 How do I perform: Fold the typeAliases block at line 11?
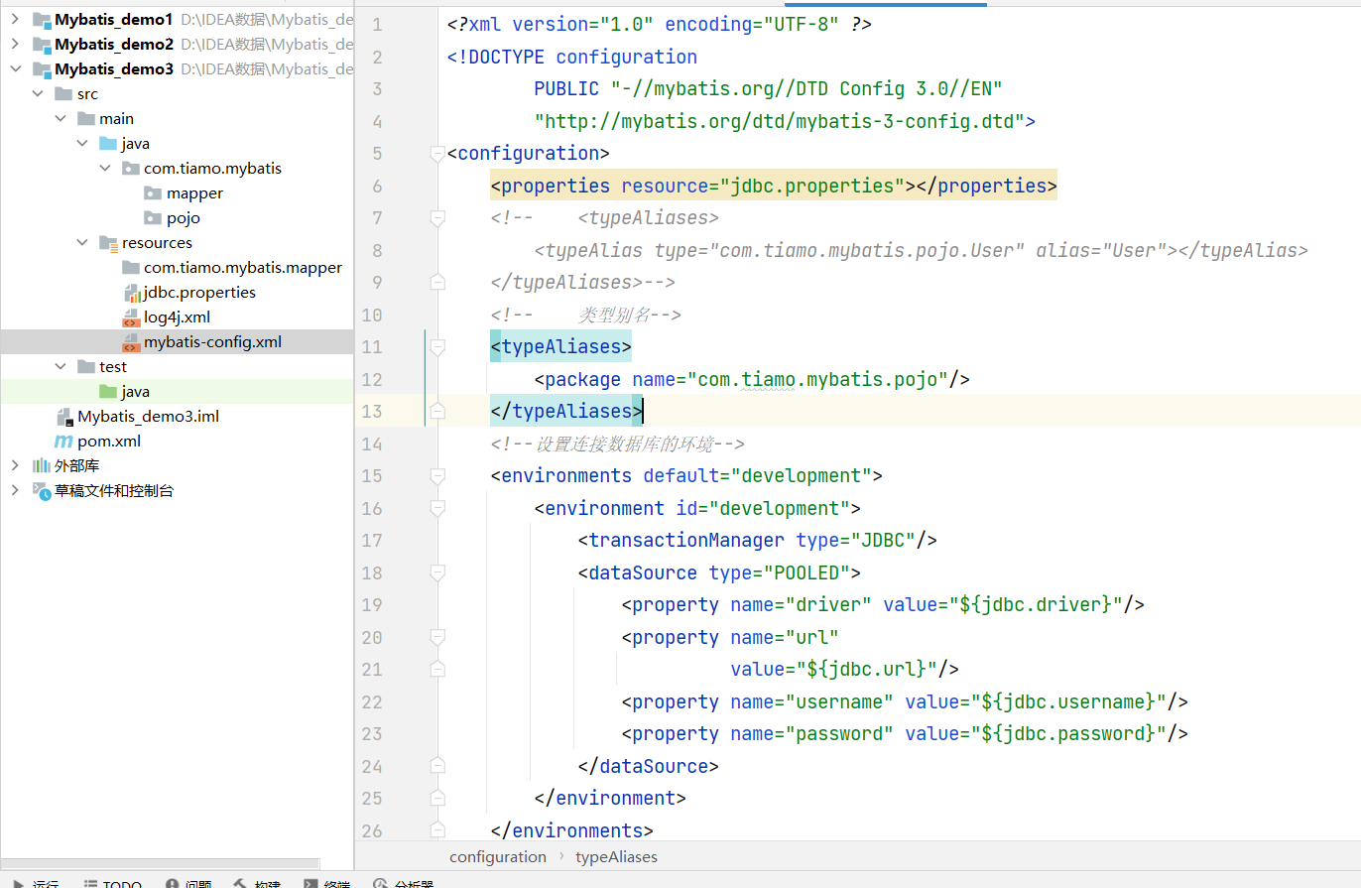436,346
